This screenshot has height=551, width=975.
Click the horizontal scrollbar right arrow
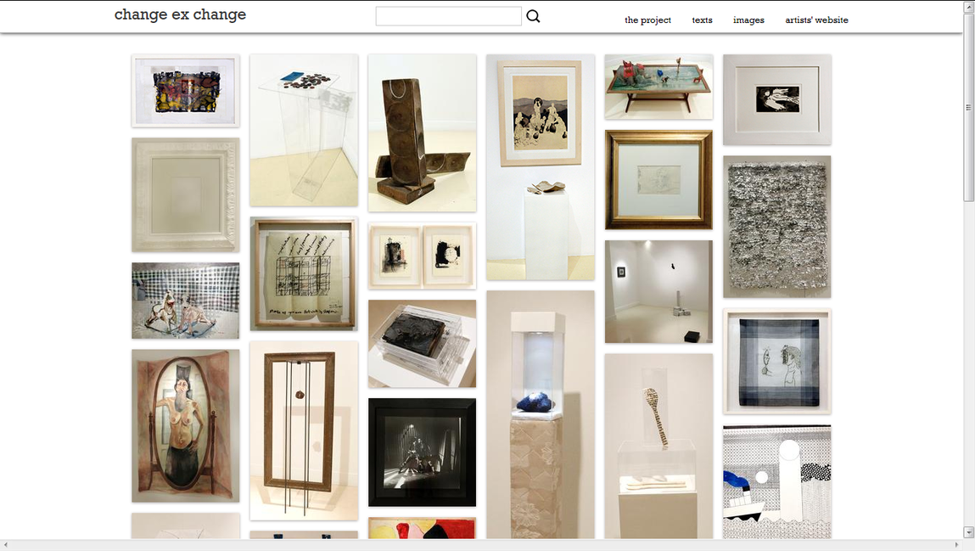tap(956, 544)
